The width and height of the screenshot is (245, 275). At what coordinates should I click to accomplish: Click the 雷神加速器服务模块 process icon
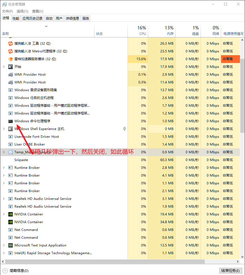tap(11, 59)
